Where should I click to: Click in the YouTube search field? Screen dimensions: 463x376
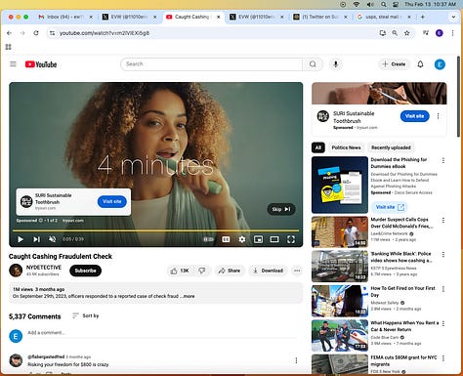tap(212, 64)
